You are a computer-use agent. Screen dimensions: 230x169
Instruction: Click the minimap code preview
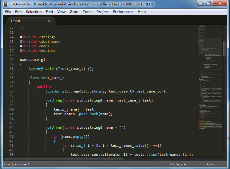pos(210,75)
